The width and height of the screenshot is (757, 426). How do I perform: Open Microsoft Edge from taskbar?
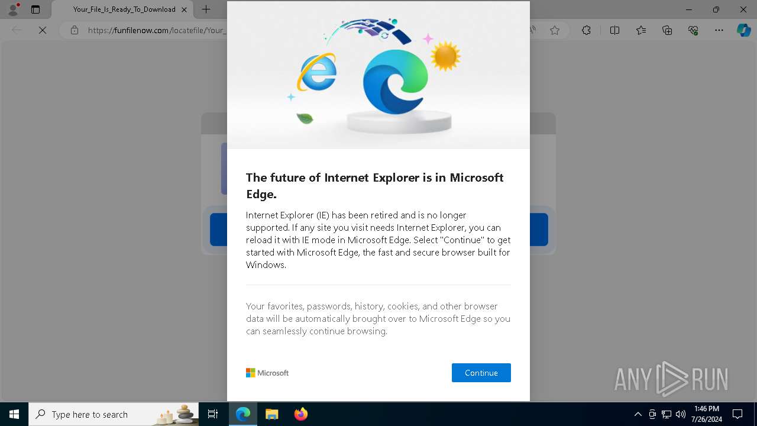pyautogui.click(x=243, y=414)
